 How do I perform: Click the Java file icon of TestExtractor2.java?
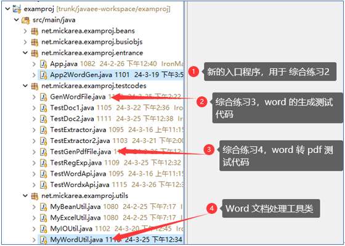44,141
